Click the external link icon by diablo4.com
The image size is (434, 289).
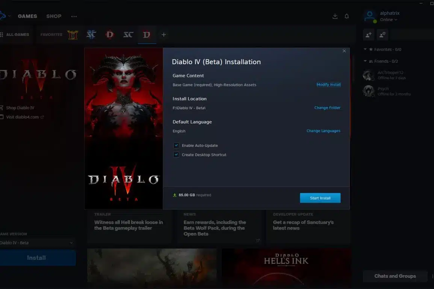pos(42,117)
